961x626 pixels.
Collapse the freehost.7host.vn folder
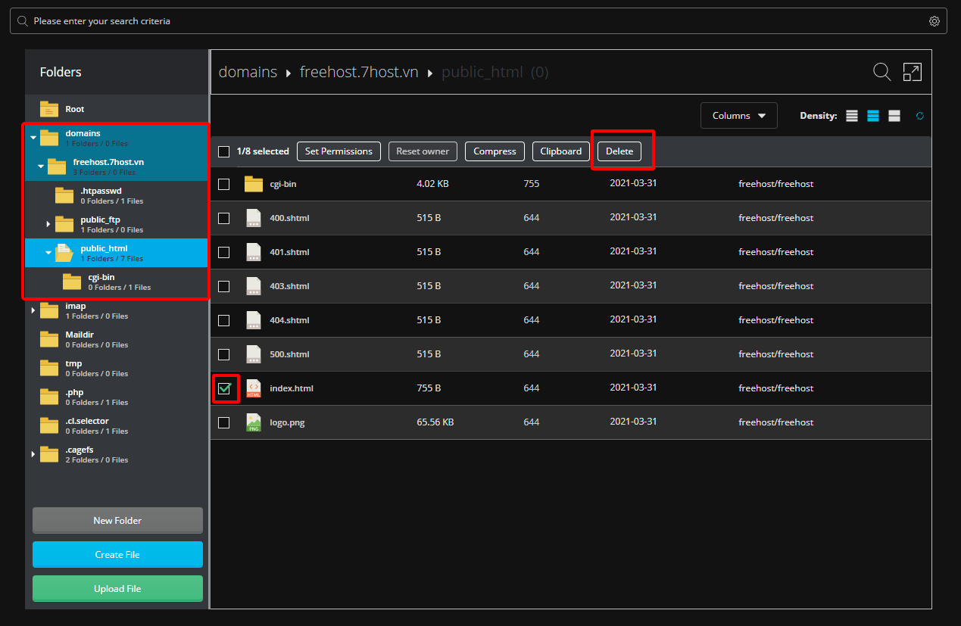pyautogui.click(x=41, y=167)
